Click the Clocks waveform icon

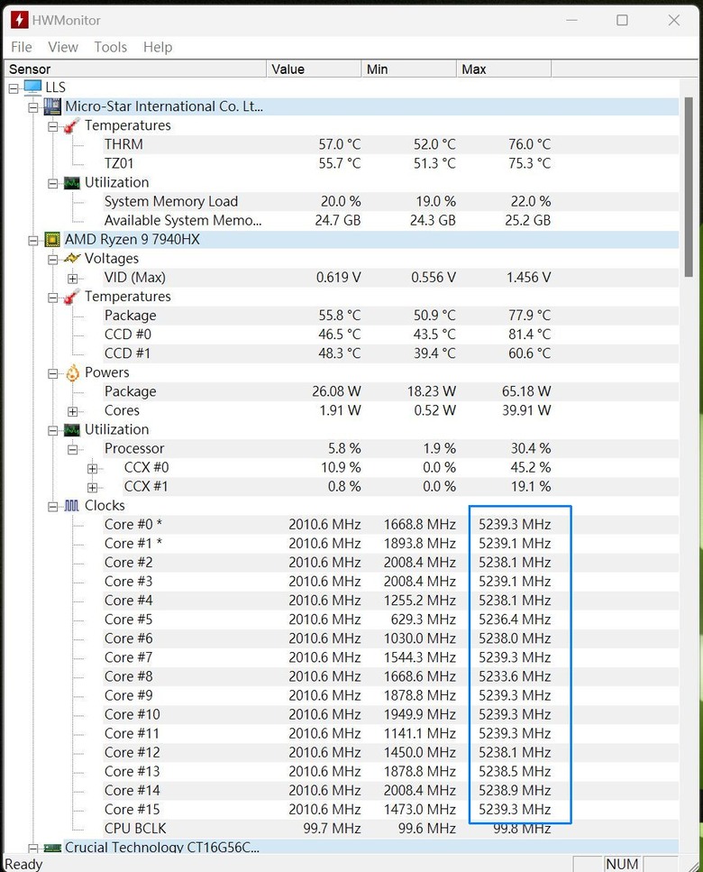[x=72, y=506]
